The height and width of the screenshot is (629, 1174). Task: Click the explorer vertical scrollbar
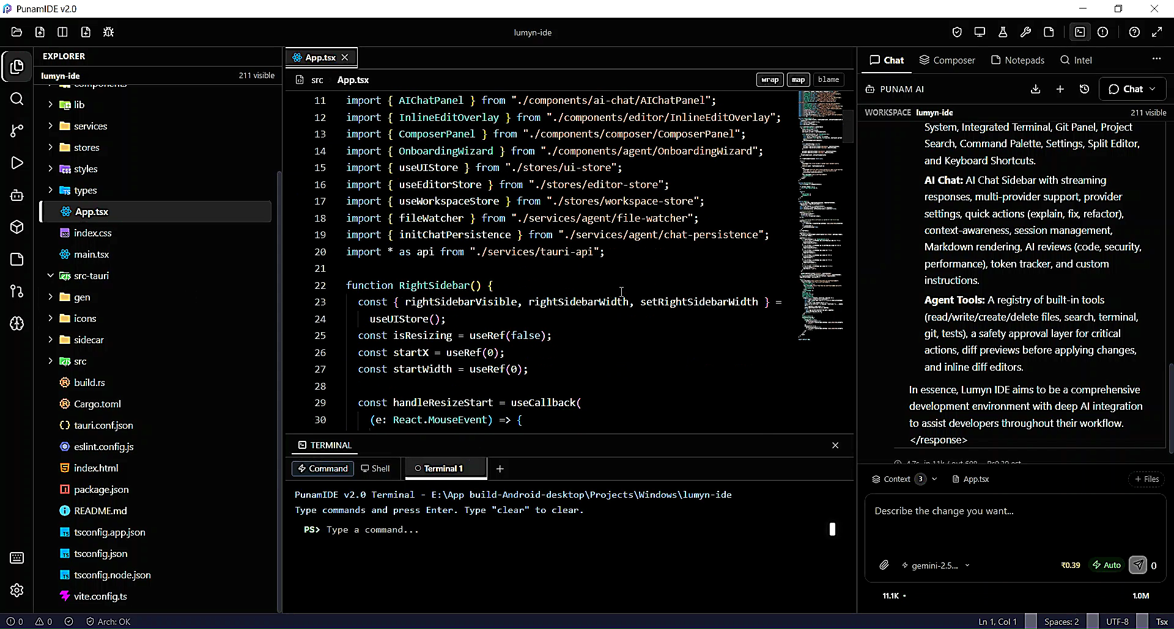279,391
